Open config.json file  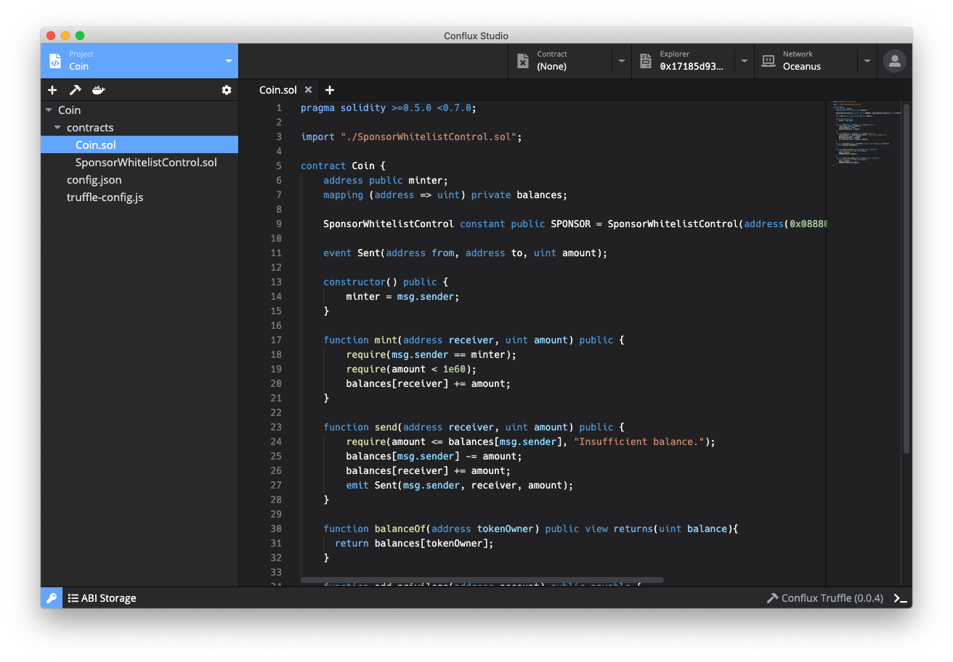94,180
